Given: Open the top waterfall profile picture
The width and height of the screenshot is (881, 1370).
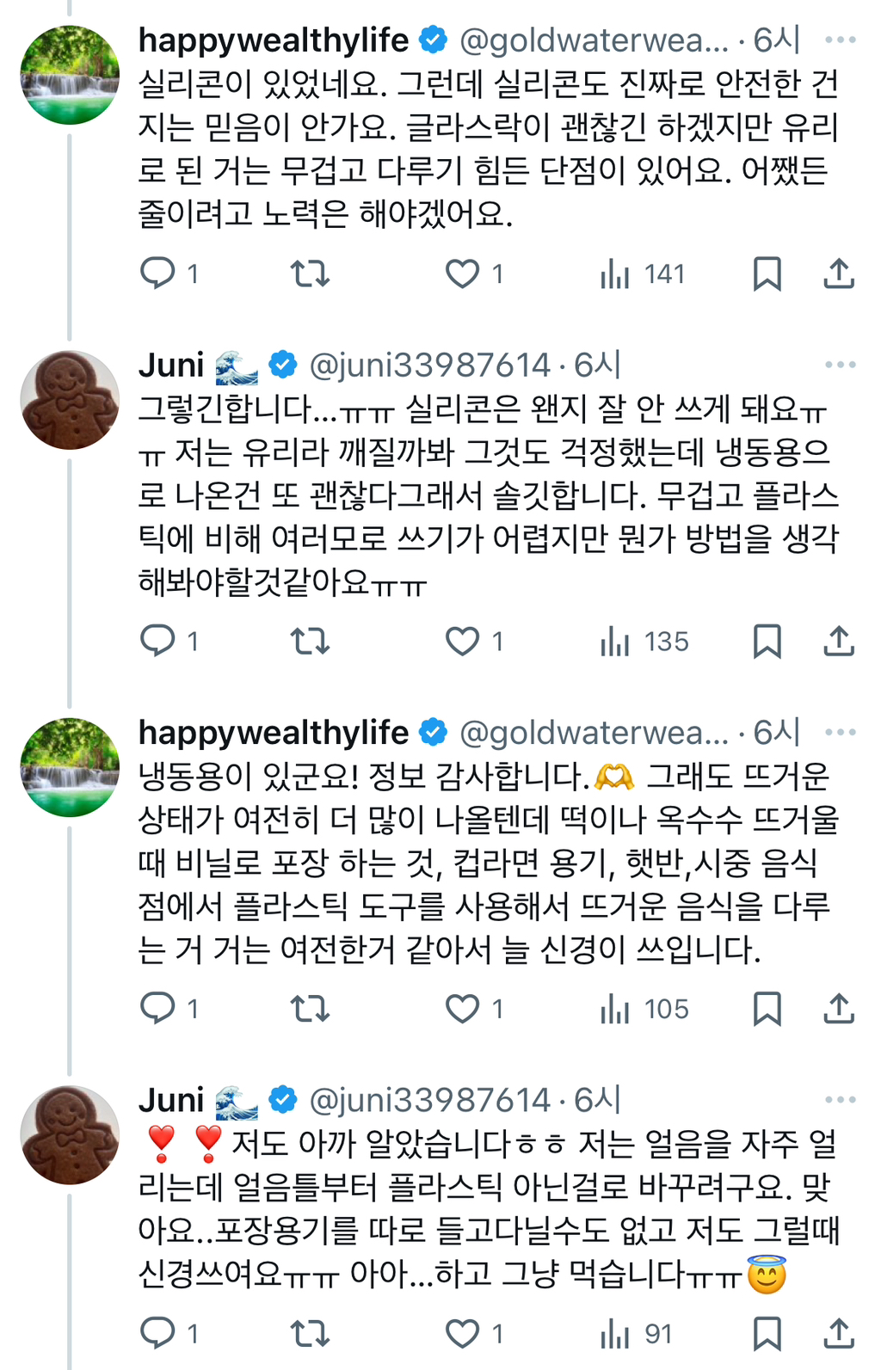Looking at the screenshot, I should tap(70, 75).
